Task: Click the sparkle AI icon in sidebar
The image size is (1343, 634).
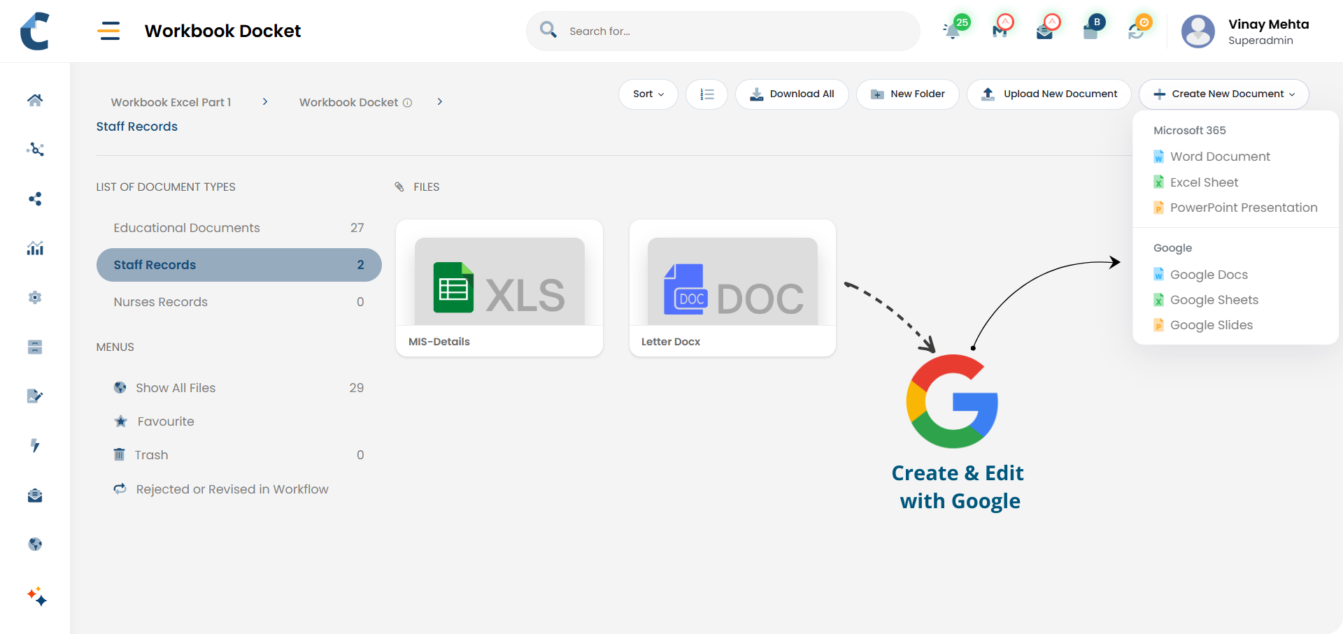Action: coord(37,596)
